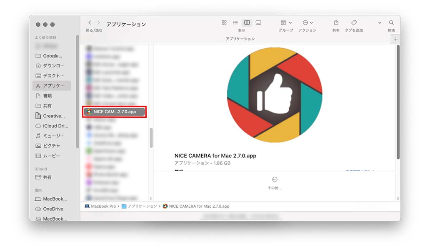This screenshot has height=246, width=430.
Task: Switch to column view
Action: point(247,22)
